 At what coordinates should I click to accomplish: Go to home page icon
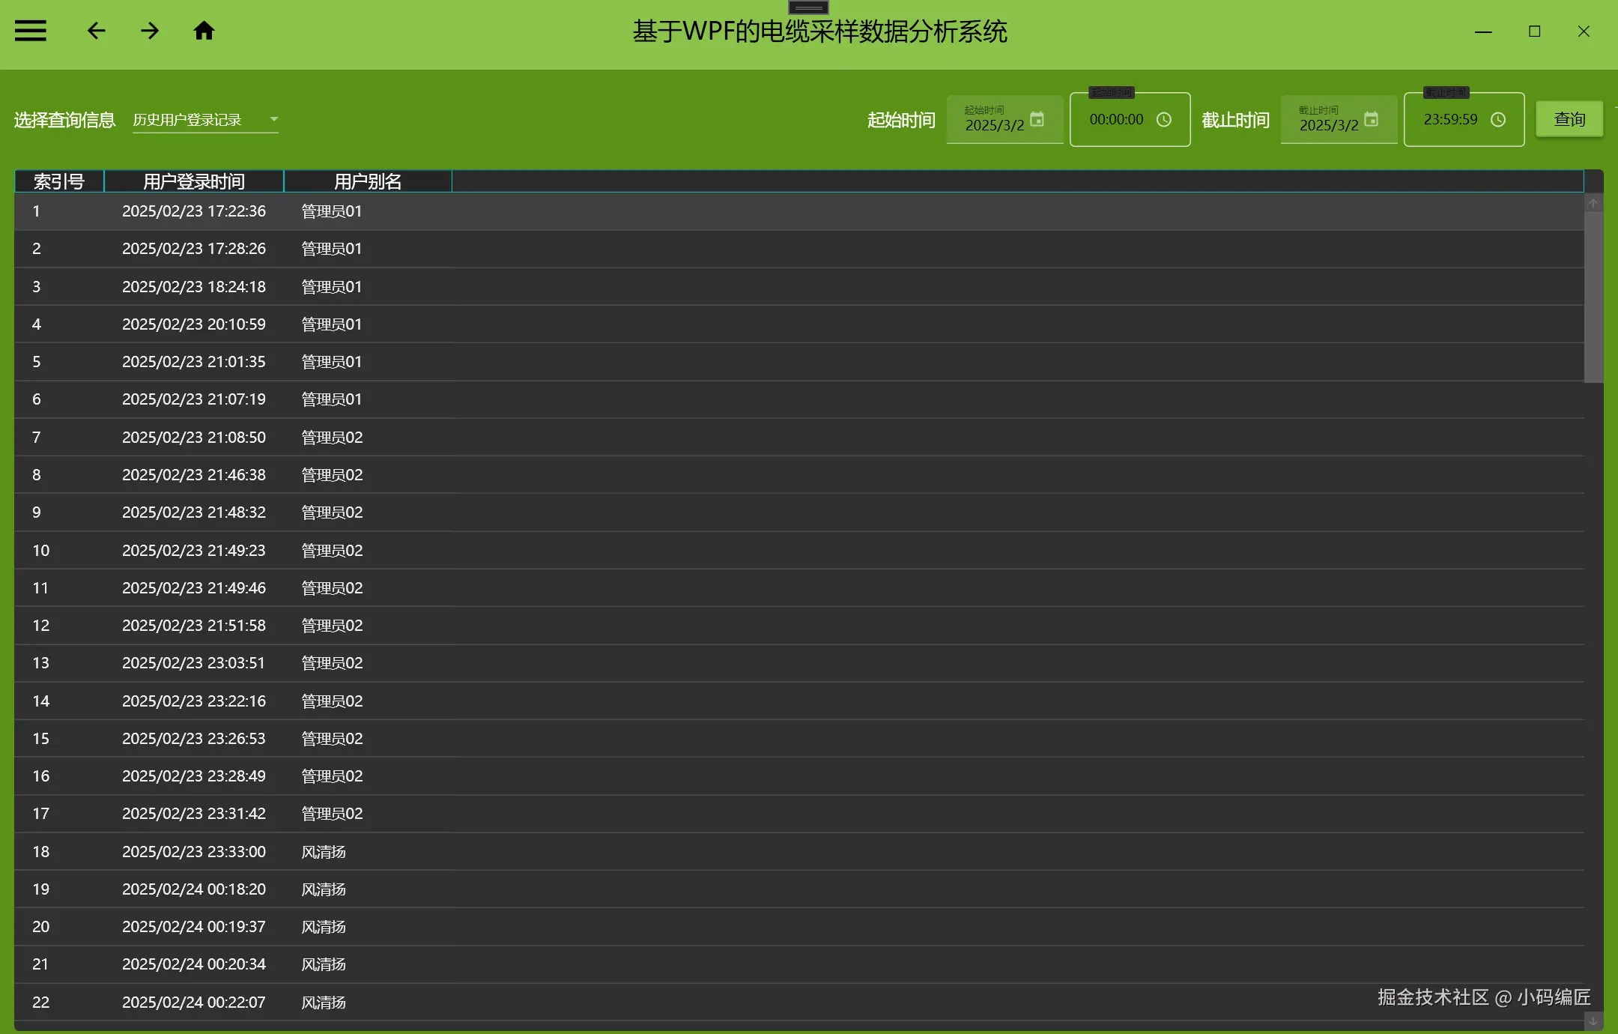[204, 31]
